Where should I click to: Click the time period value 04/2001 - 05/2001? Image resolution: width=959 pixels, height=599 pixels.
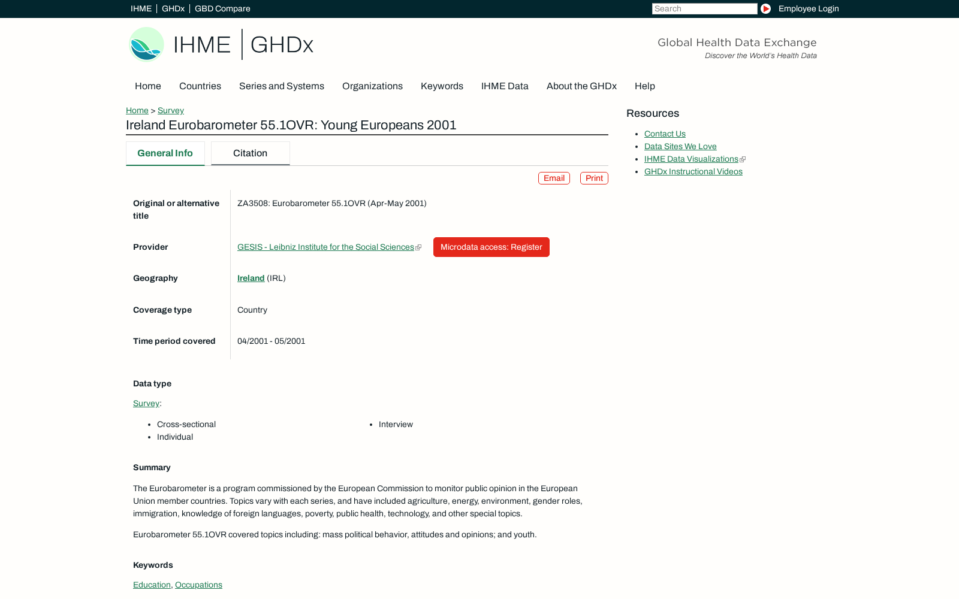click(272, 341)
